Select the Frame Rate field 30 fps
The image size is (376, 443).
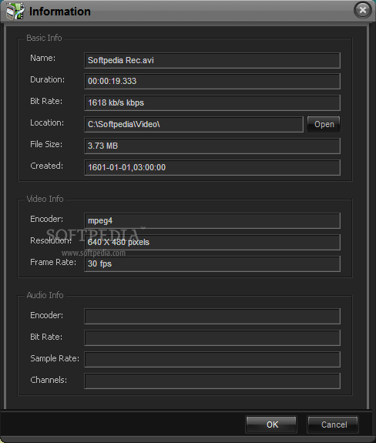[212, 264]
